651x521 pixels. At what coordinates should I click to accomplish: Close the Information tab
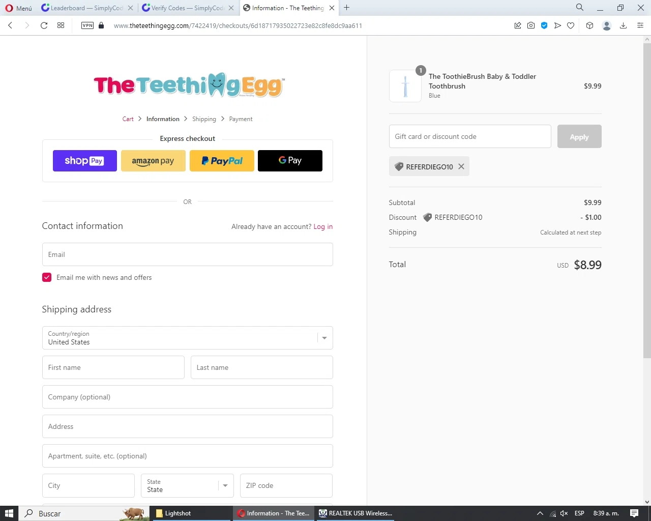pos(332,8)
